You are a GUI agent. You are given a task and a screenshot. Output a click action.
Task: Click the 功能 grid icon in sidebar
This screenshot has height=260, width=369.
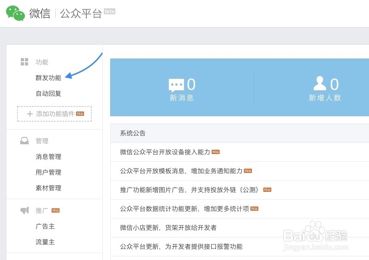(24, 62)
